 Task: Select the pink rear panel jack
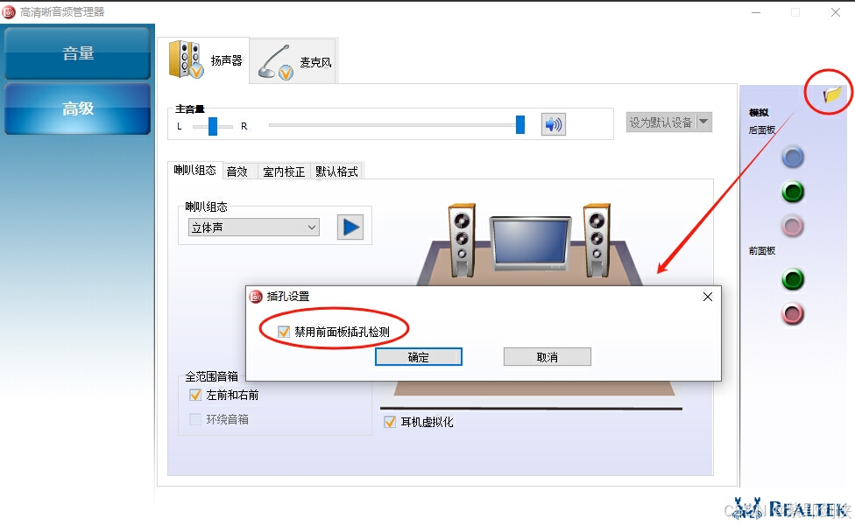(x=792, y=226)
